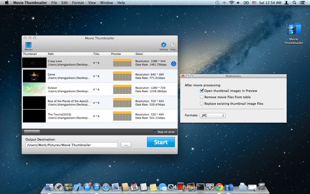
Task: Click the tile preview grid for Output
Action: click(122, 89)
